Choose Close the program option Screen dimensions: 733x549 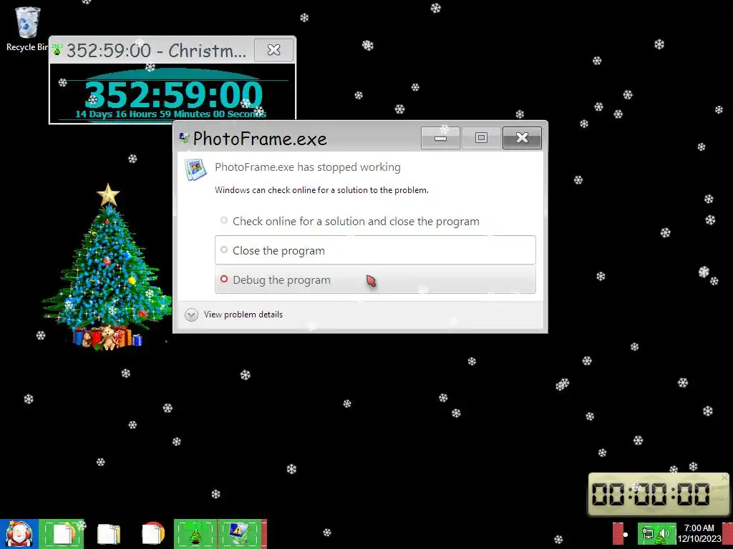pos(375,250)
